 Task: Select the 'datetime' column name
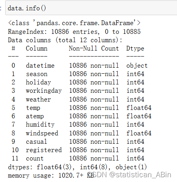pos(40,66)
